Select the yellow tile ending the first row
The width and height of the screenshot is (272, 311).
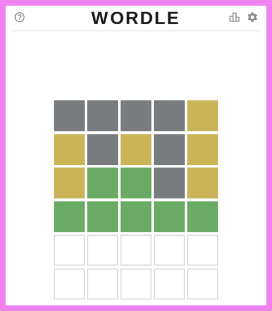coord(203,116)
